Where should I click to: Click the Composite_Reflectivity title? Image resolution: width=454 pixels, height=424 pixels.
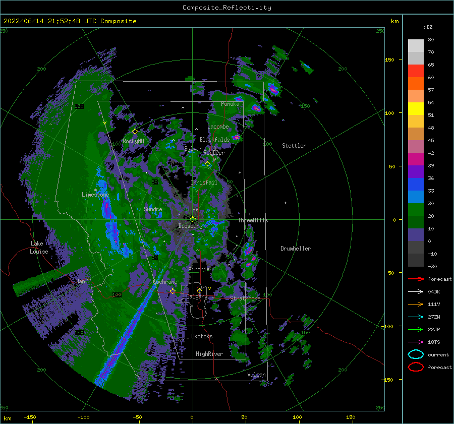[x=227, y=8]
